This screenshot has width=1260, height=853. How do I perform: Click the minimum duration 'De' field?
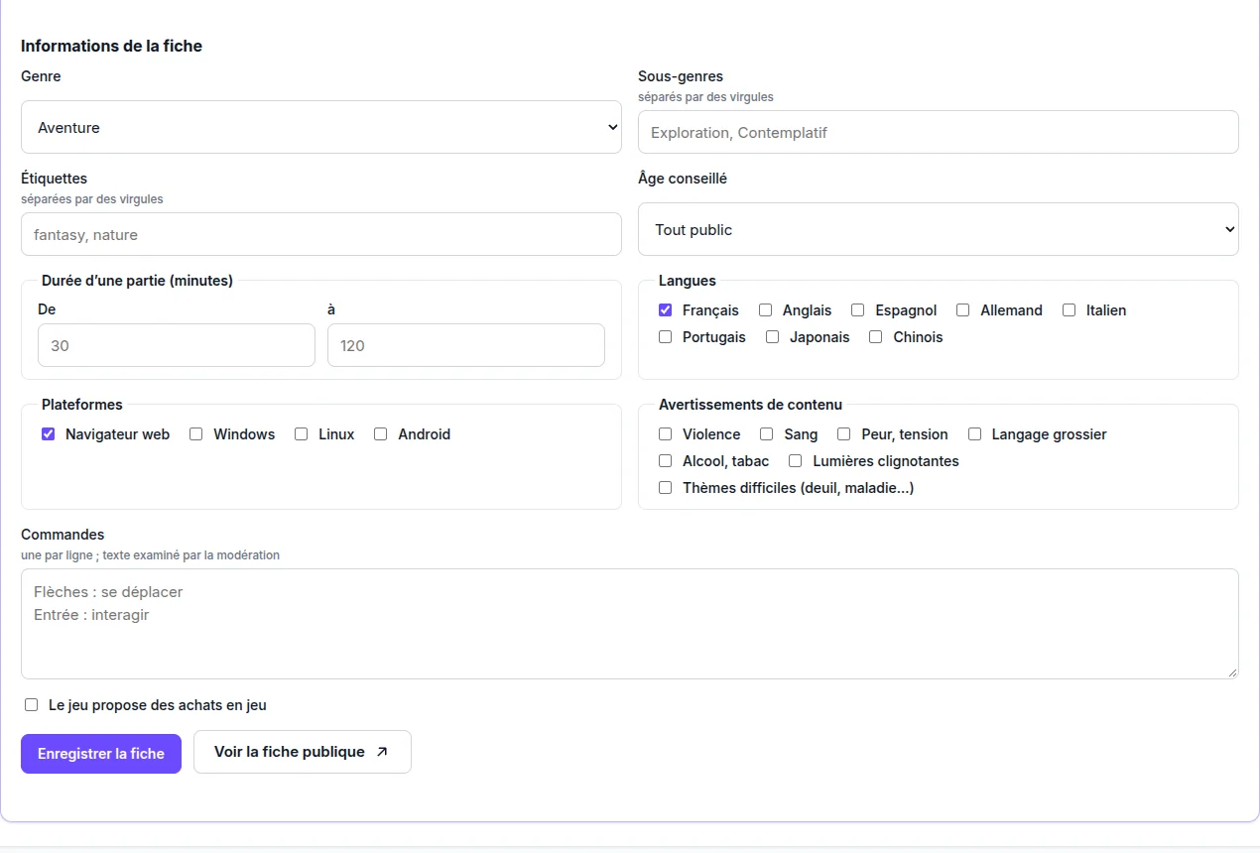point(177,345)
